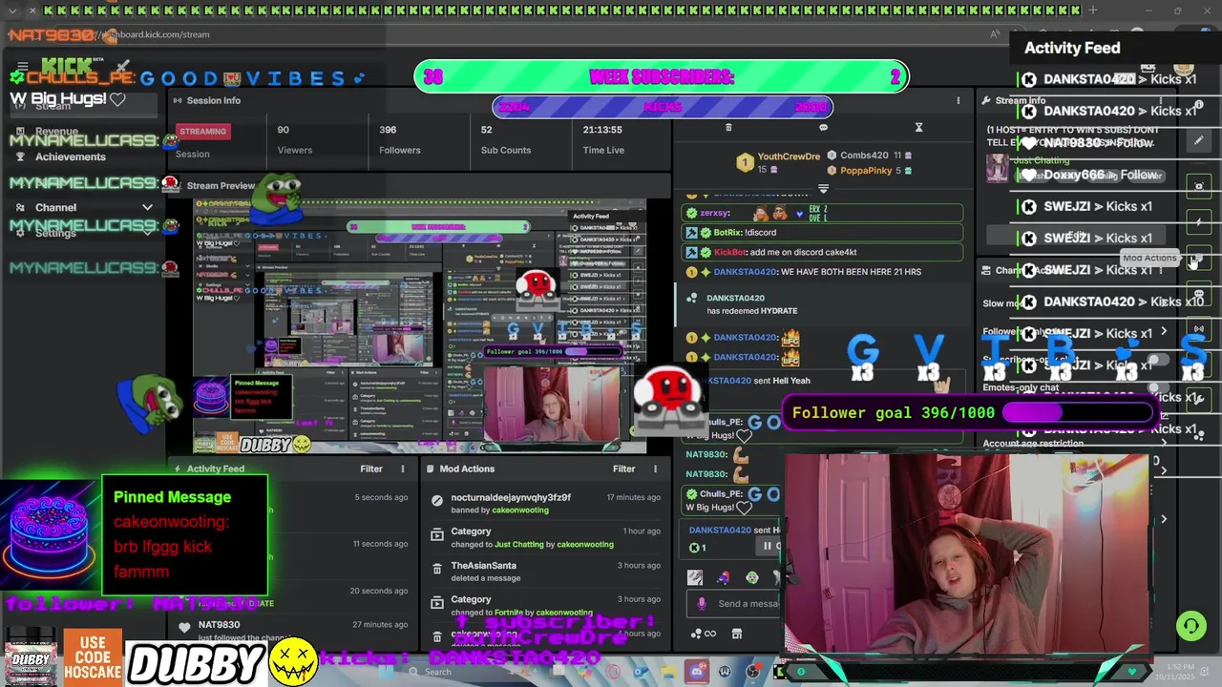Click the speech bubble icon above the chat

coord(823,127)
